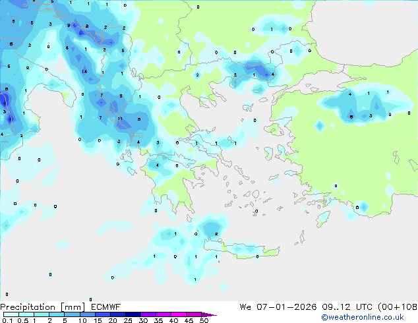This screenshot has height=323, width=418.
Task: Click the '25' legend scale label
Action: point(128,320)
